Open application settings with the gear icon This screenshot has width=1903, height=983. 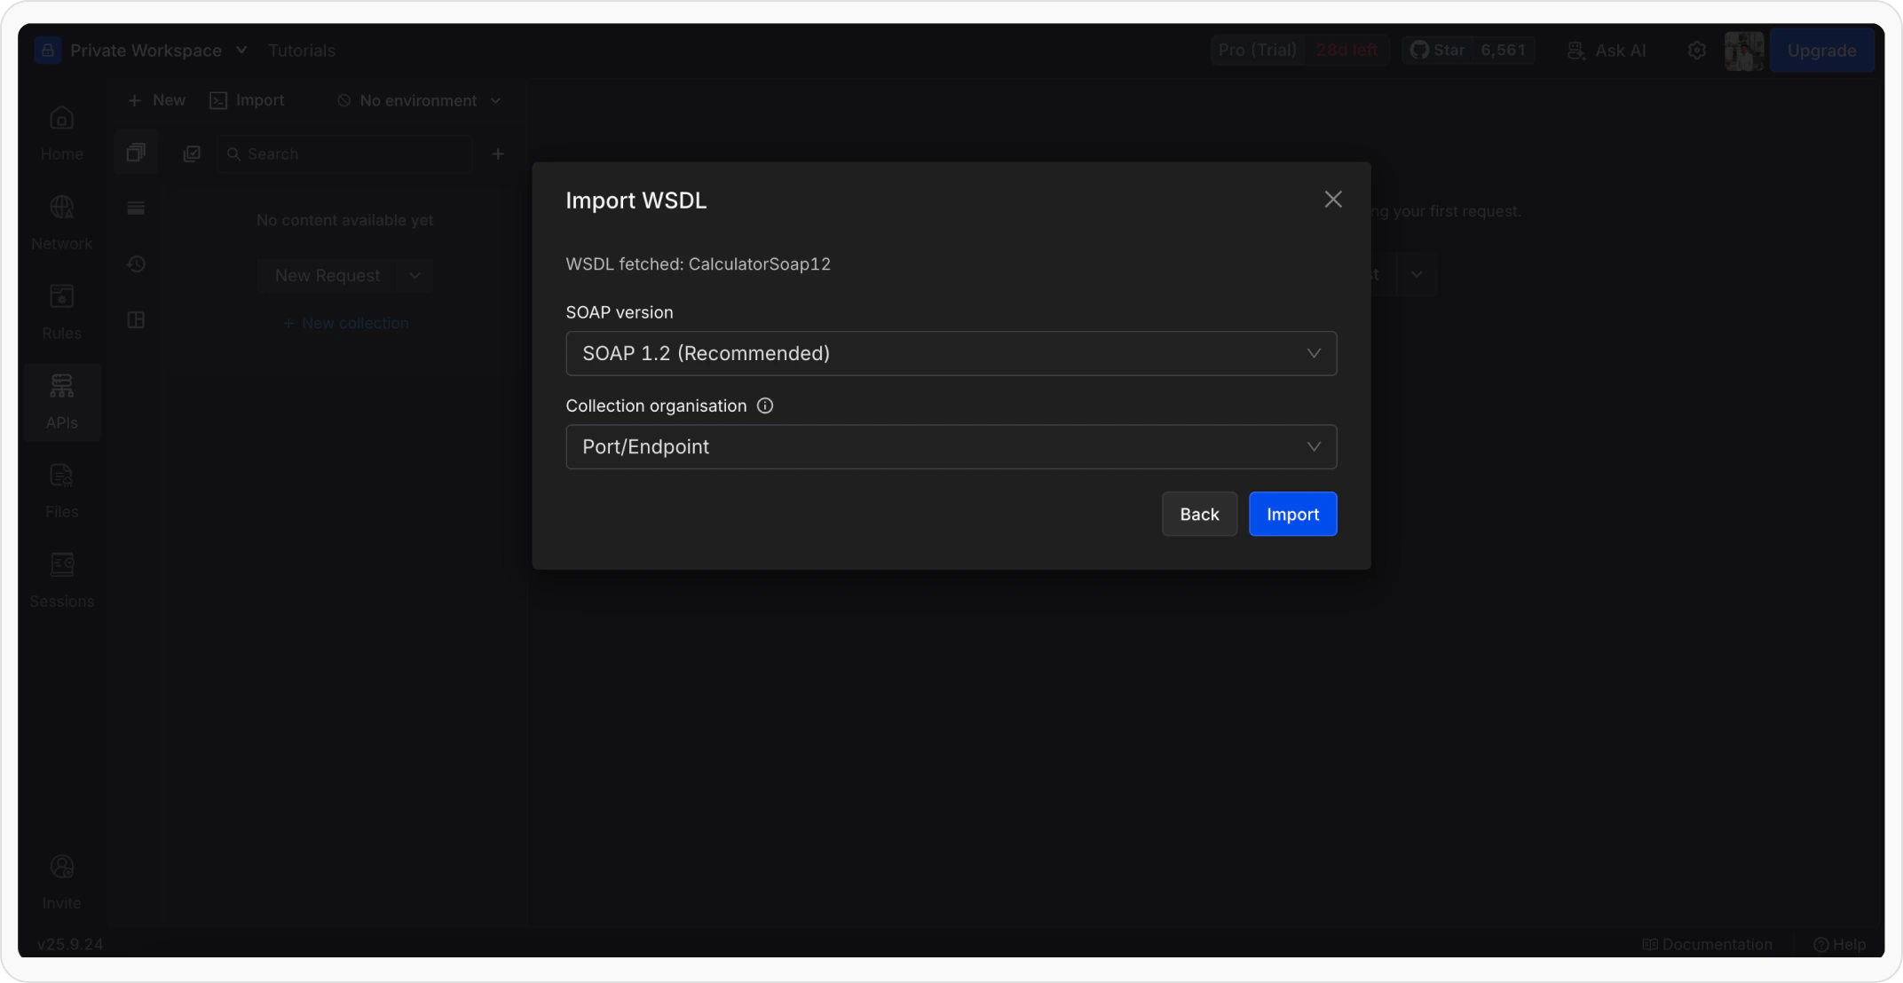pyautogui.click(x=1696, y=51)
